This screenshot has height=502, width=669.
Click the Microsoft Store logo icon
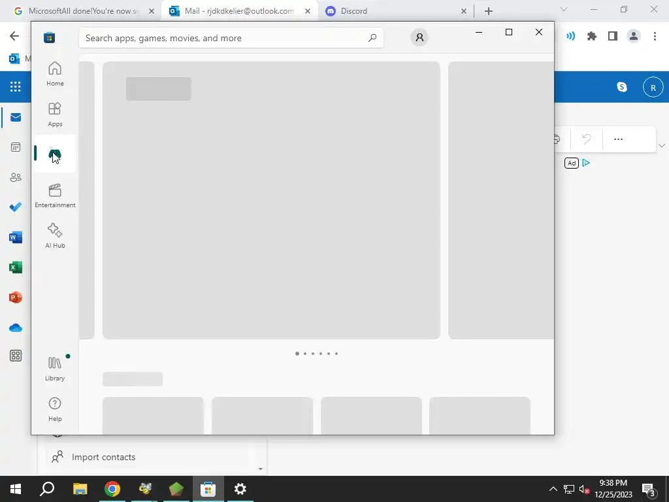tap(50, 37)
